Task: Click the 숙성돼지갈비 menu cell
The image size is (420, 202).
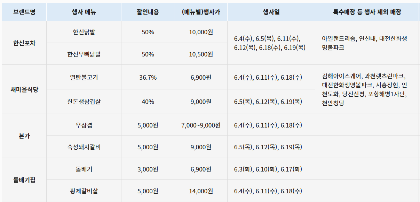Action: pos(84,147)
